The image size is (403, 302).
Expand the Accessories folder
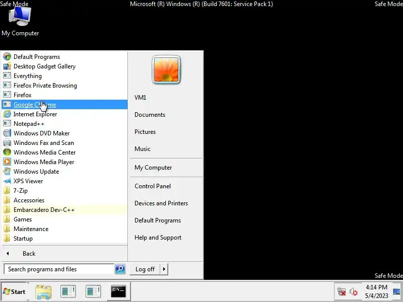click(64, 200)
